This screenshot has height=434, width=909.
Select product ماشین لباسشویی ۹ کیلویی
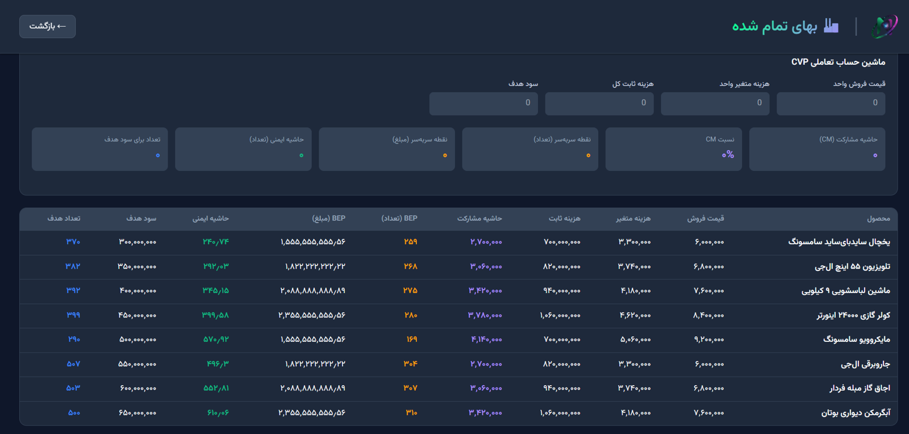[x=846, y=291]
